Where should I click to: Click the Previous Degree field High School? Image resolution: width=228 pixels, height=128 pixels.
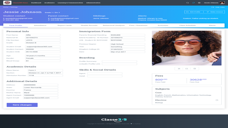[128, 44]
